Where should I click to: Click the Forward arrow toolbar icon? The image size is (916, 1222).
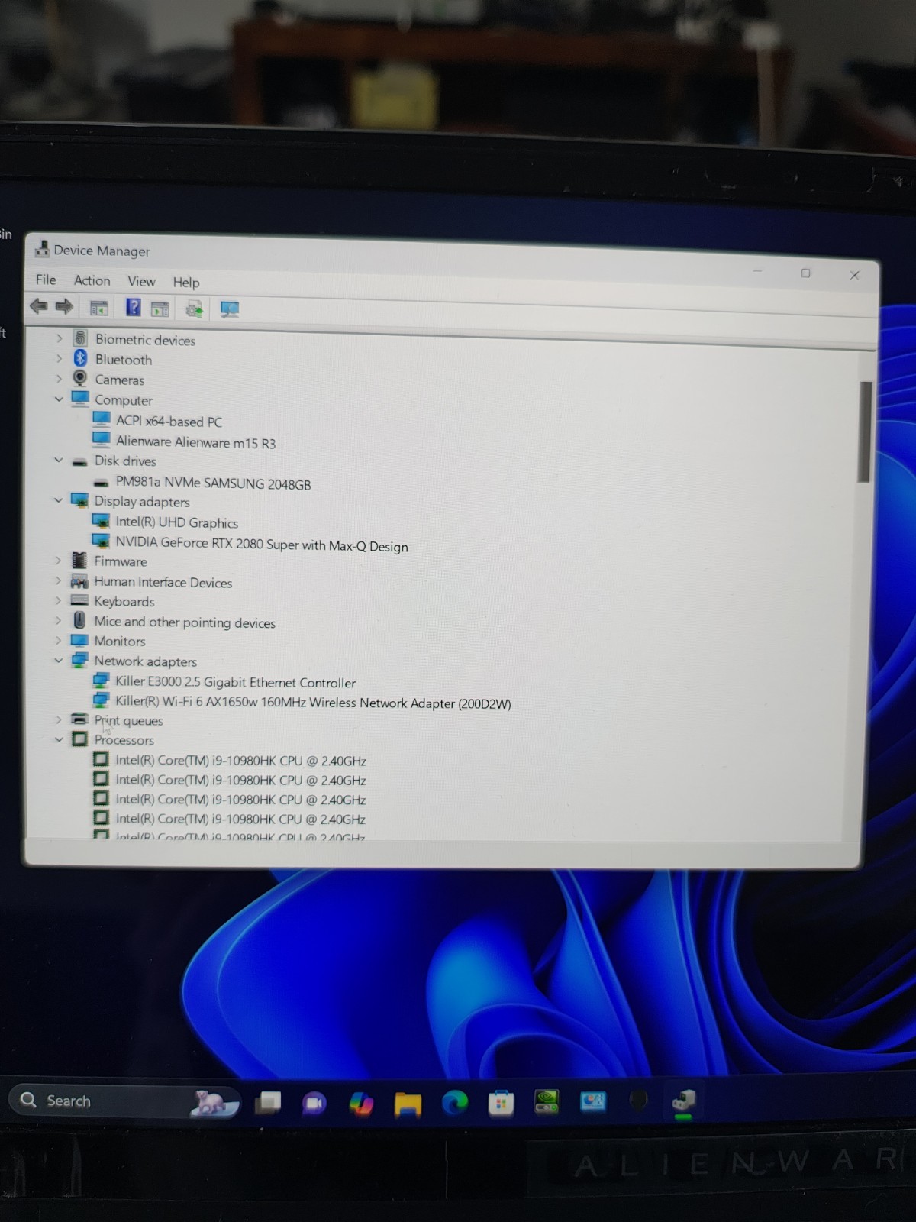point(64,307)
